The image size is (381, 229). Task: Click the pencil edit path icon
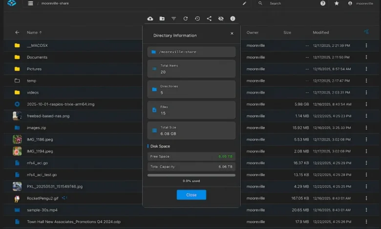pos(244,3)
